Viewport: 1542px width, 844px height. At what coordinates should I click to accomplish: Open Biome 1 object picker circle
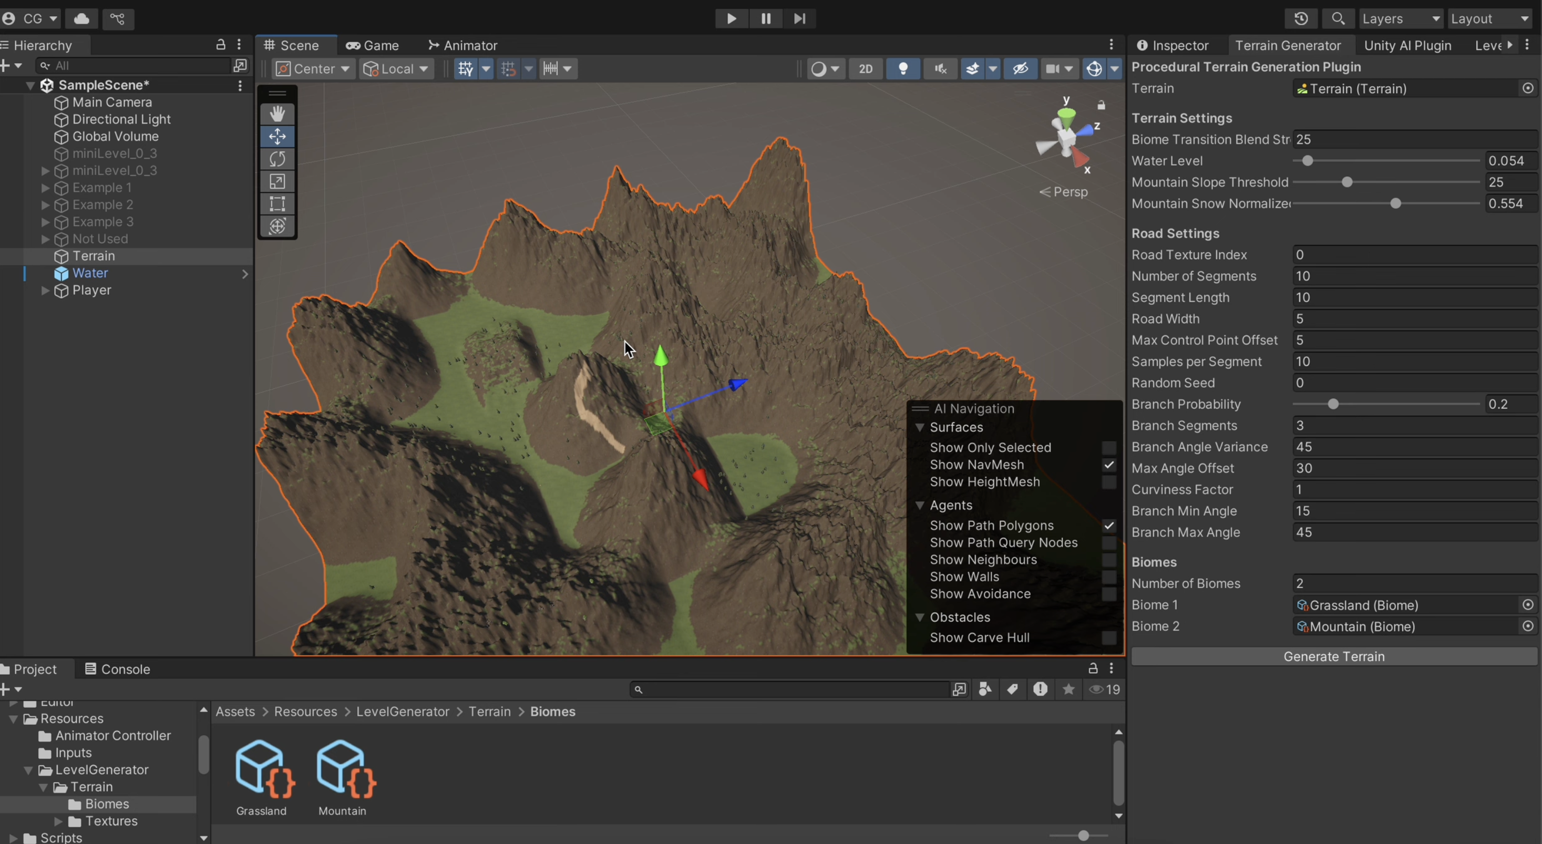1528,604
